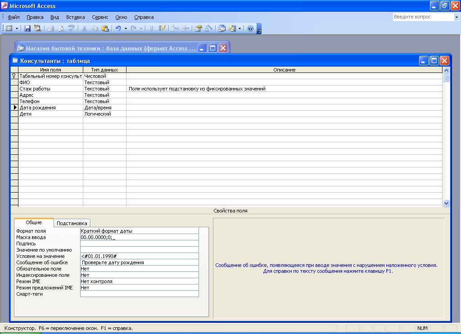Open the Файл menu

click(x=14, y=17)
